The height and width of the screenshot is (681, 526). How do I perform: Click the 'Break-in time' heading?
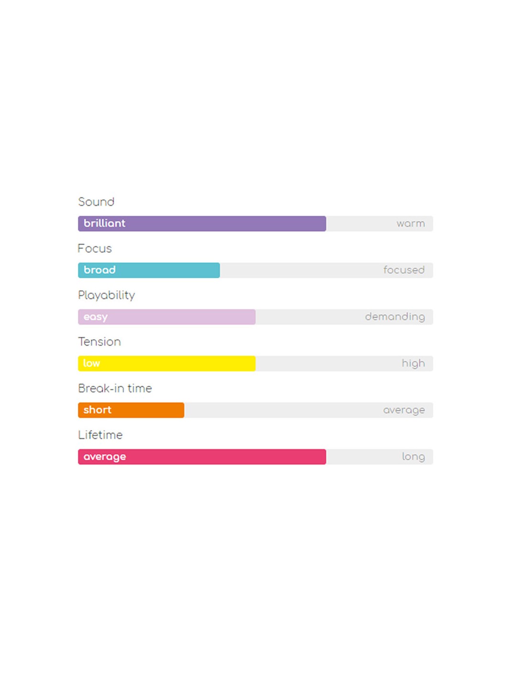[x=115, y=388]
